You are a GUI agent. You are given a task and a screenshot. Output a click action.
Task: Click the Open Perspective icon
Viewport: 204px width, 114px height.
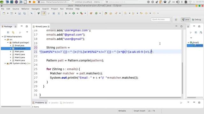[176, 20]
